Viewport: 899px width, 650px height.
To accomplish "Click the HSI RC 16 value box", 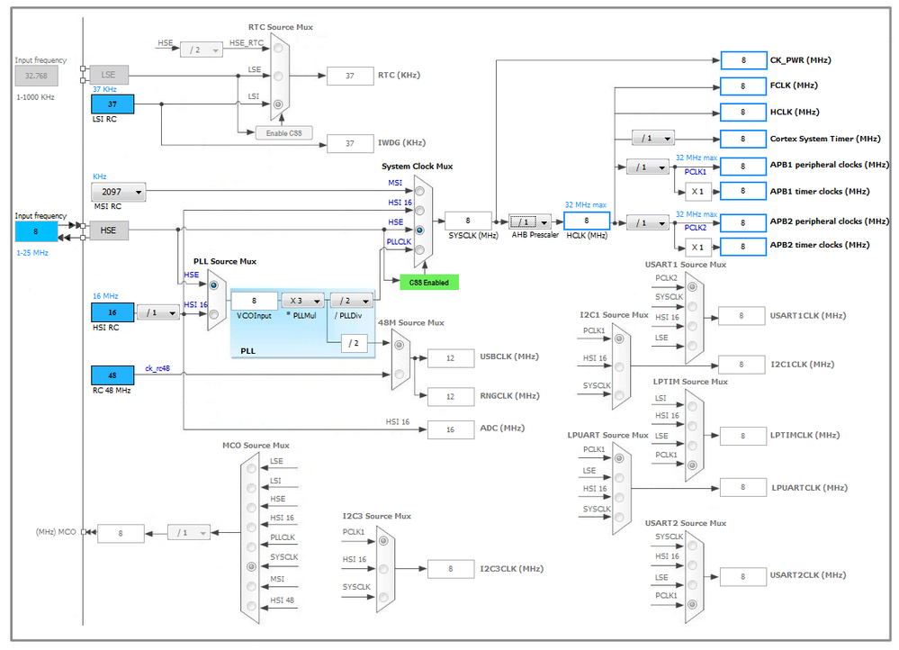I will [112, 312].
